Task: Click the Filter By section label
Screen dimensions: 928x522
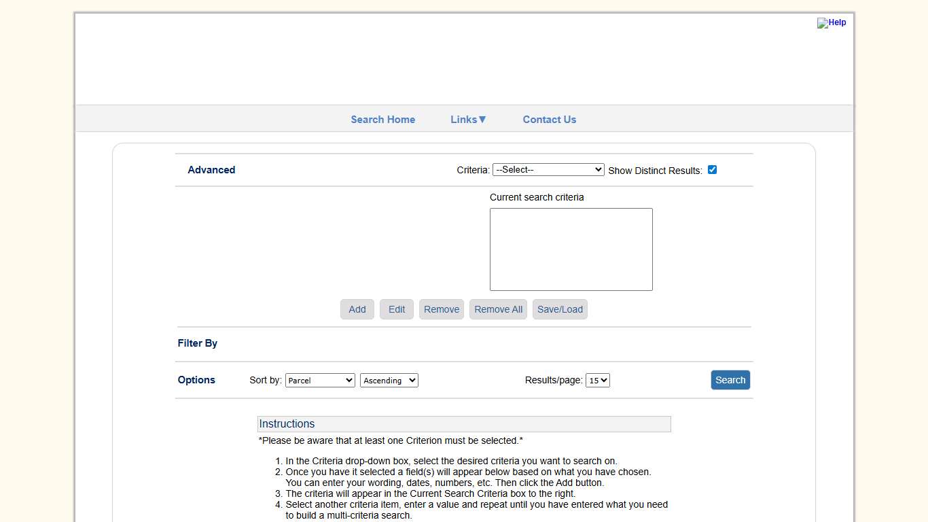Action: [x=197, y=343]
